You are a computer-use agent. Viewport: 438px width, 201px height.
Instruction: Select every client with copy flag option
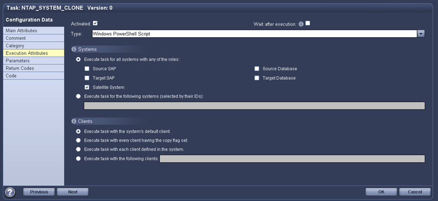click(79, 140)
